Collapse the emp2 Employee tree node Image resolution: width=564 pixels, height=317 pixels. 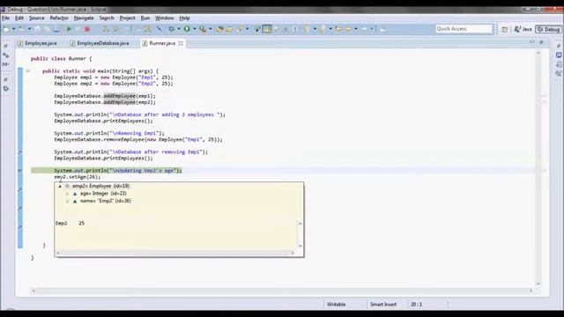(60, 186)
